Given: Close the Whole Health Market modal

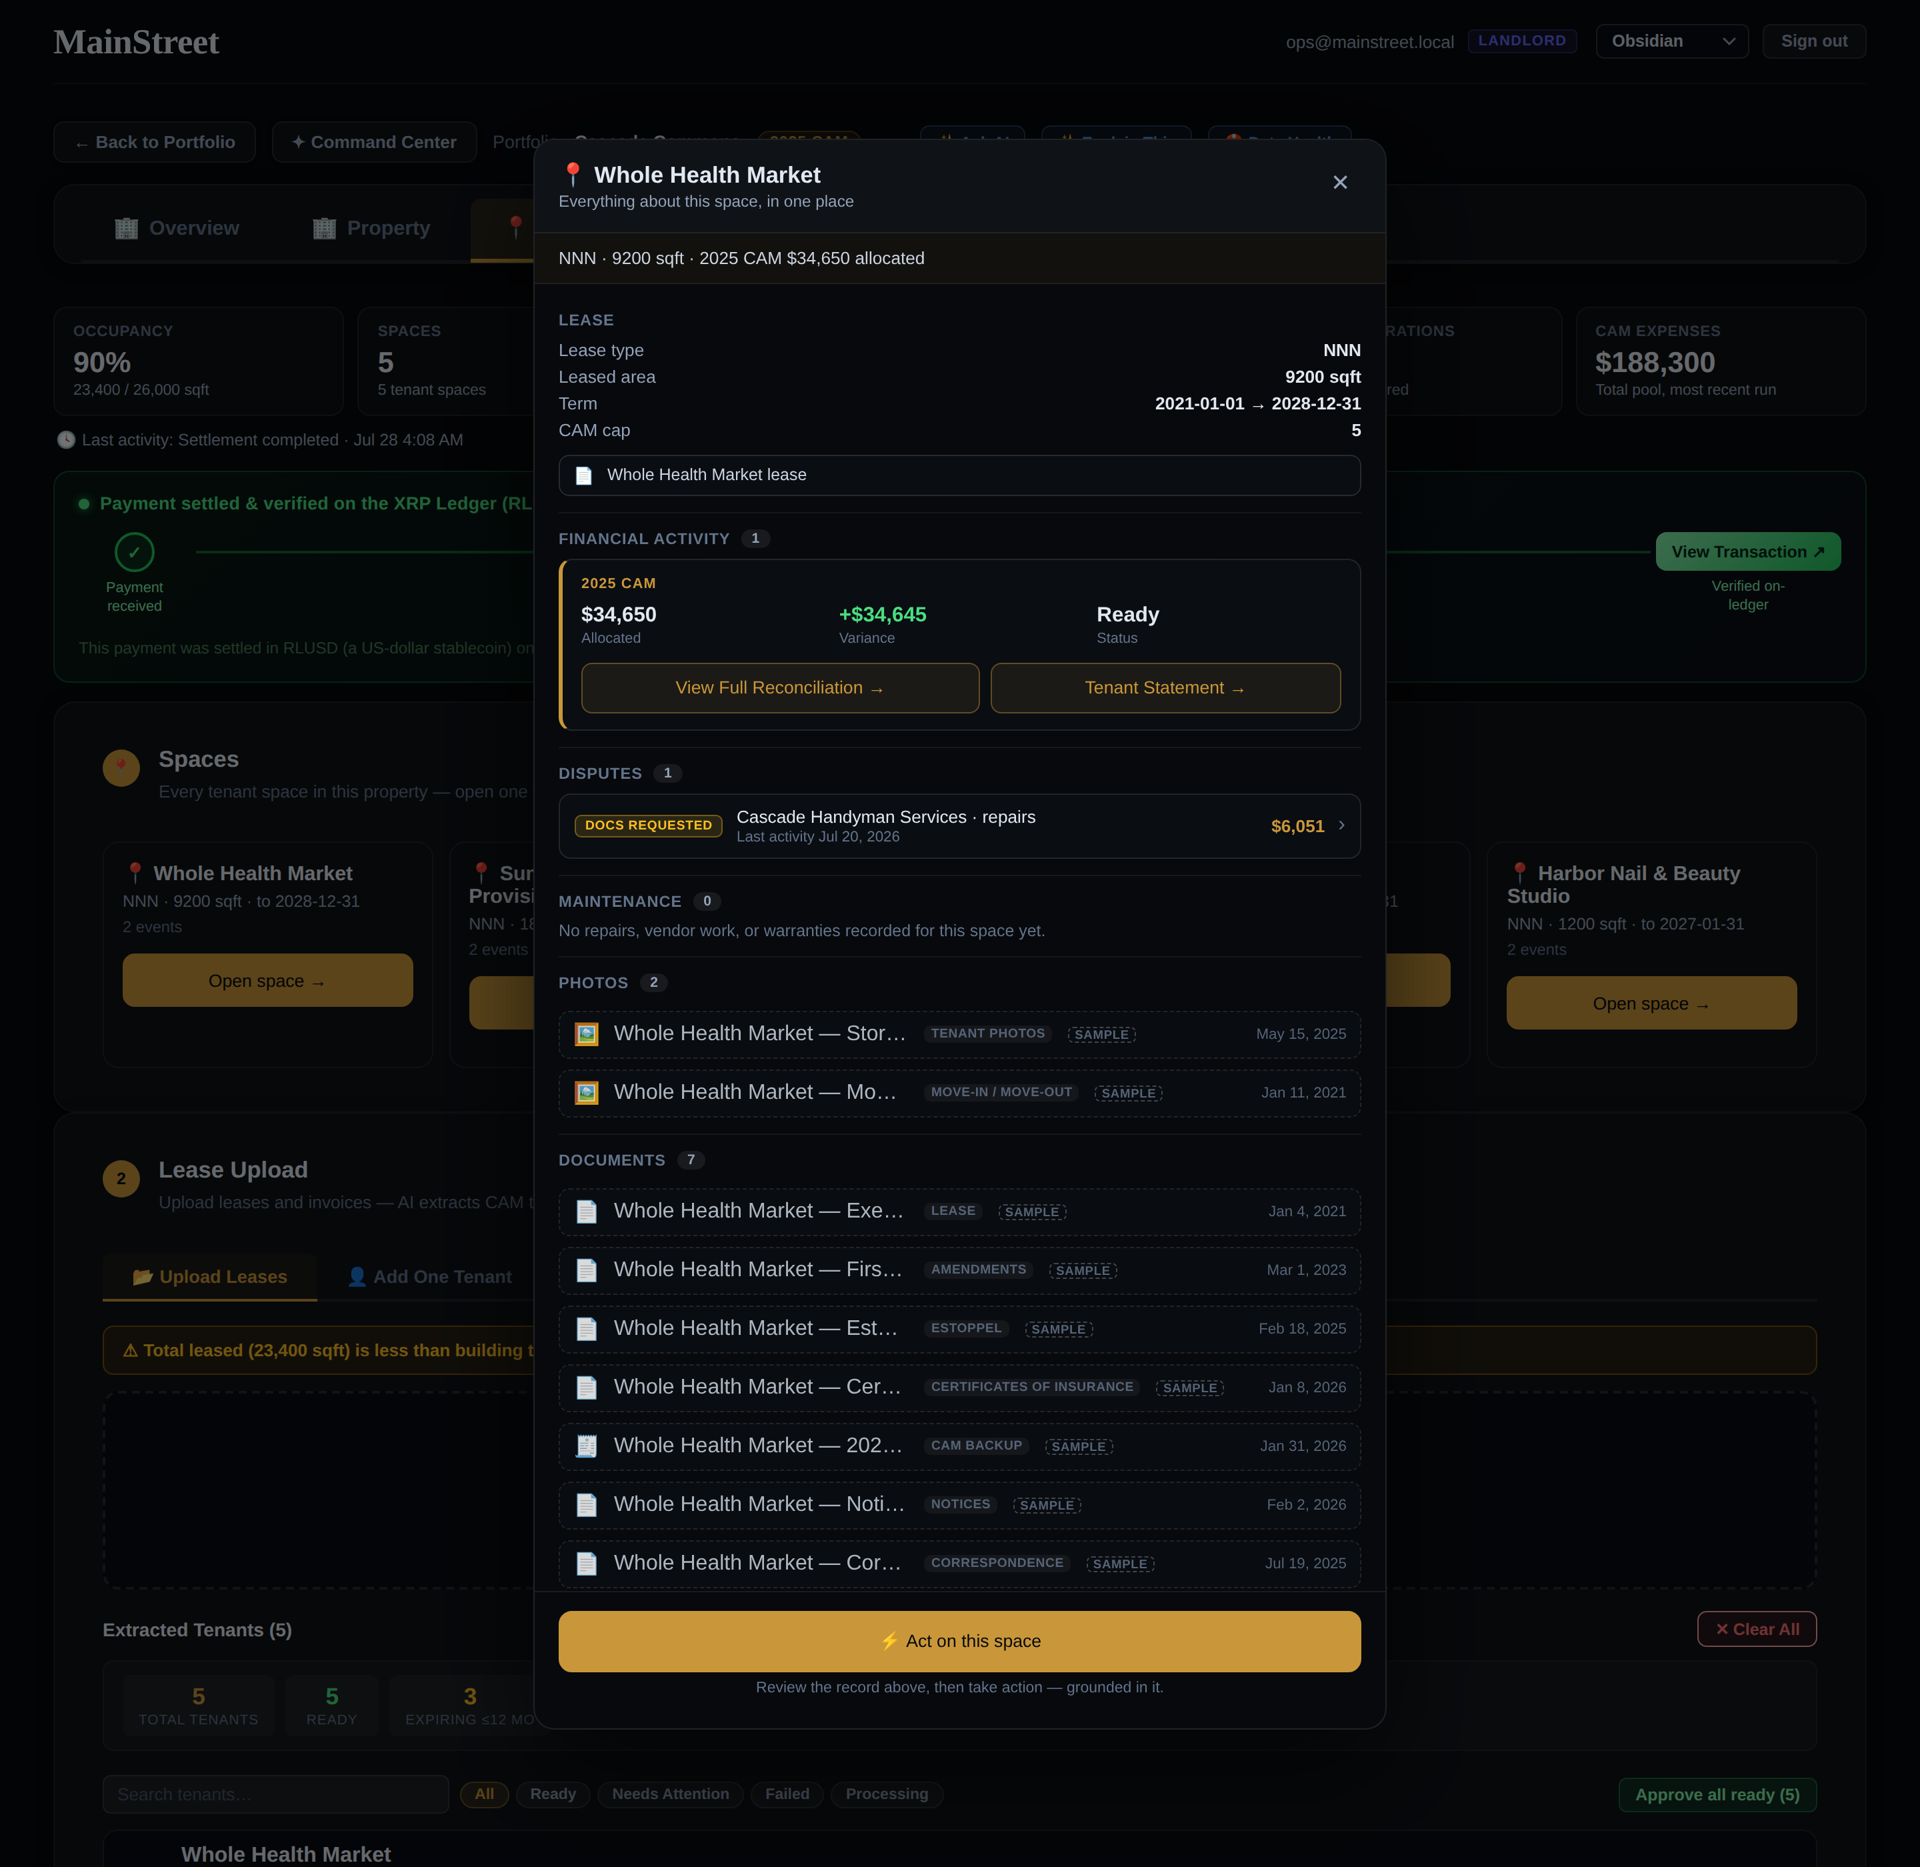Looking at the screenshot, I should coord(1339,183).
